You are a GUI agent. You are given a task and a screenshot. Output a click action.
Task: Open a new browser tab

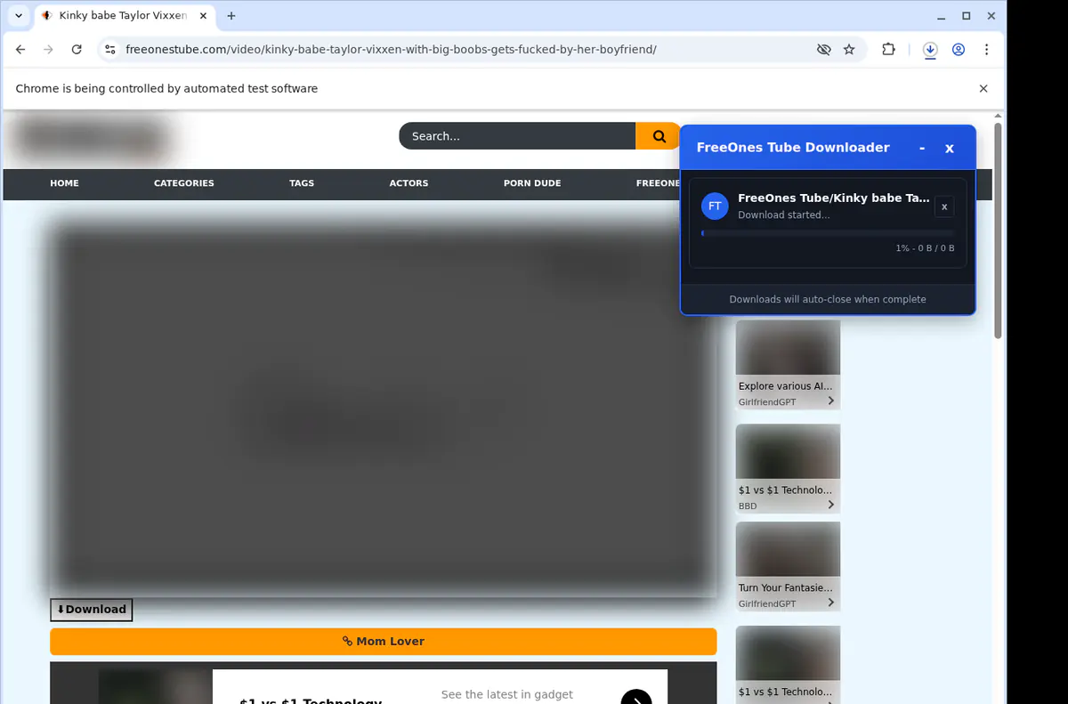tap(231, 16)
